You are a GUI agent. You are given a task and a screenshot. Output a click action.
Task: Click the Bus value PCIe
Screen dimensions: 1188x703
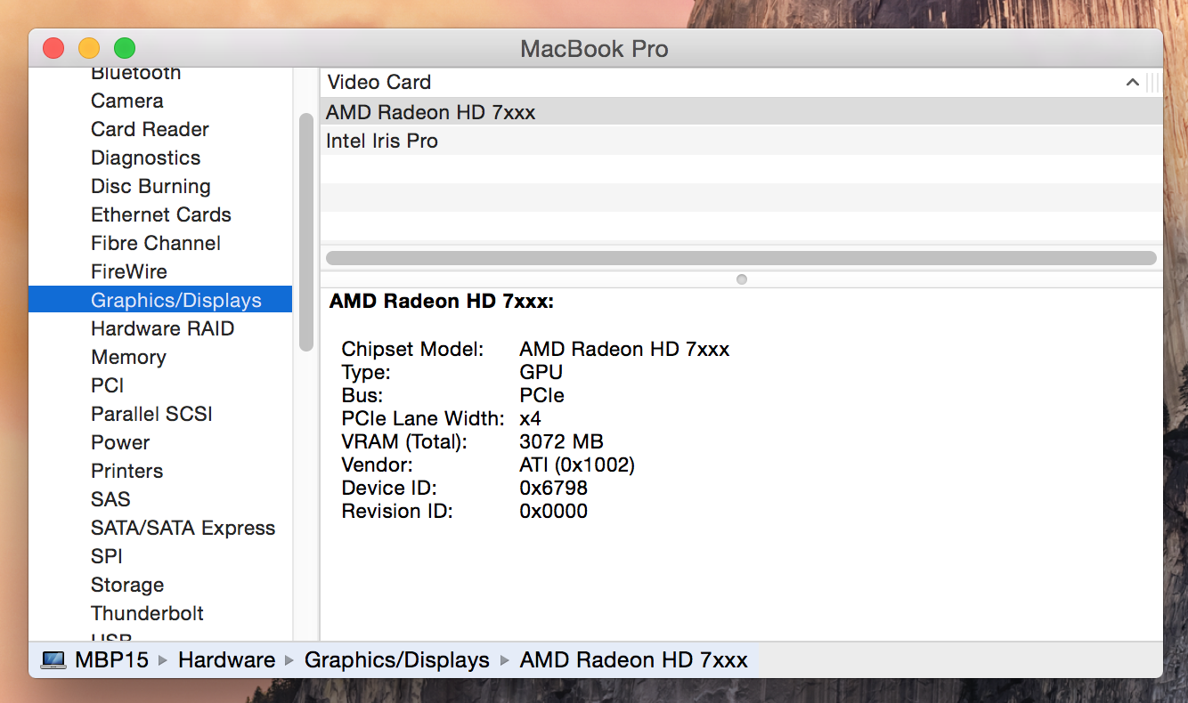point(541,395)
